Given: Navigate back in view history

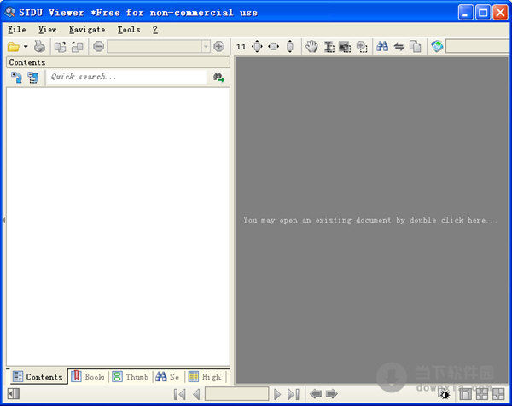Looking at the screenshot, I should [x=316, y=394].
